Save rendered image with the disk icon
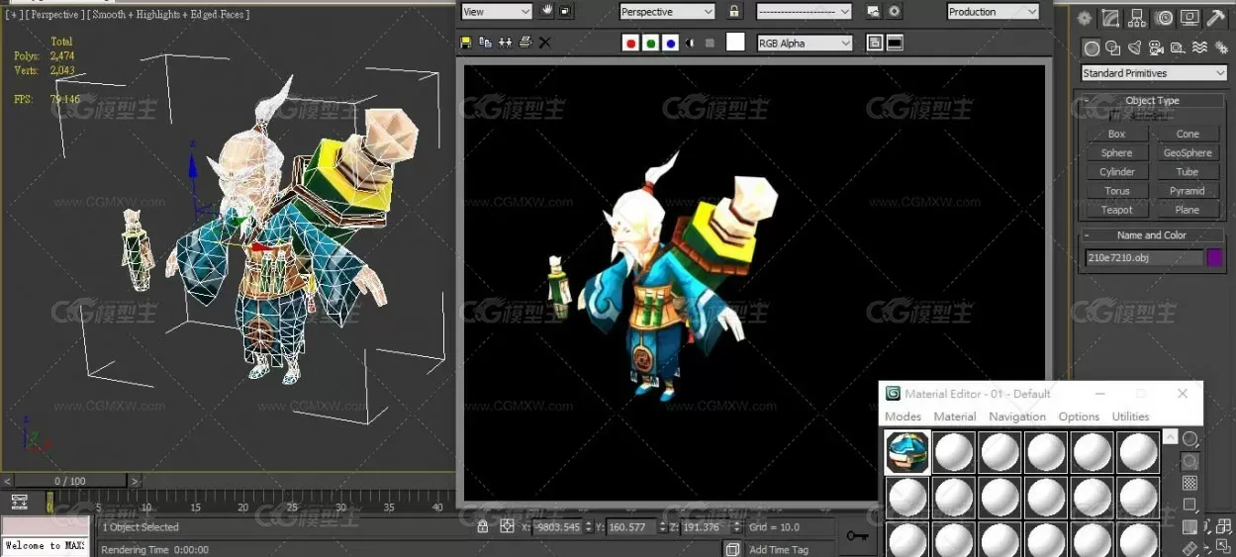 coord(466,43)
